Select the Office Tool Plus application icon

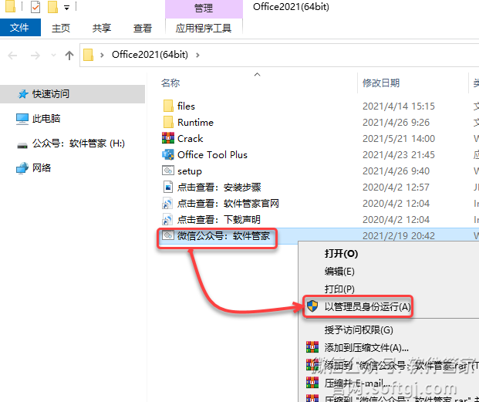pyautogui.click(x=168, y=154)
